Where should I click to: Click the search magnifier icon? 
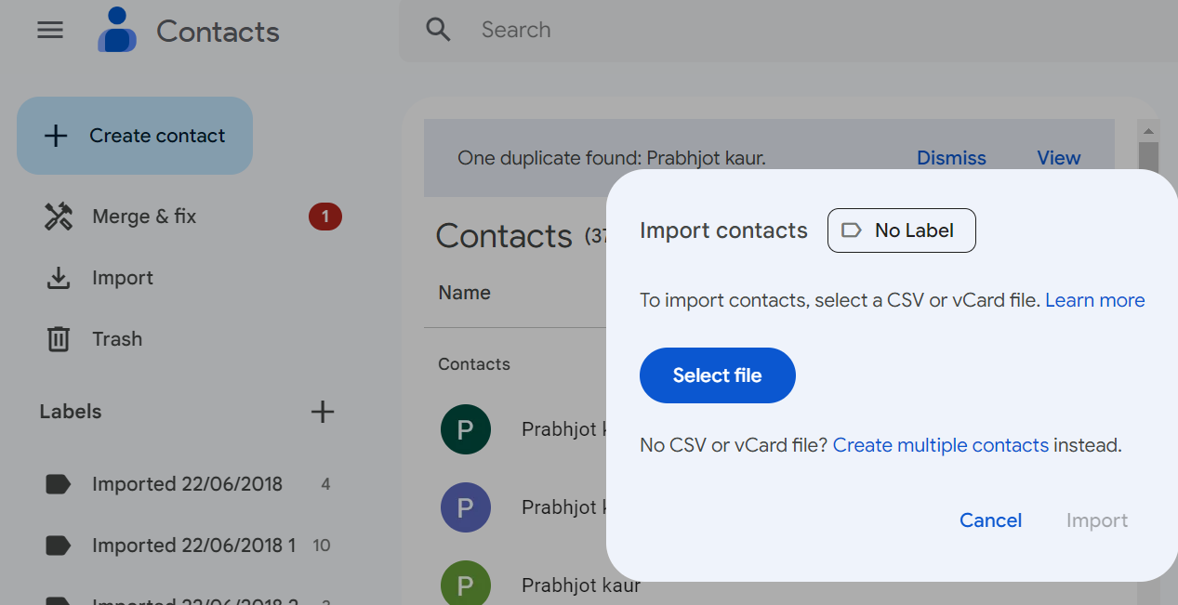point(438,30)
